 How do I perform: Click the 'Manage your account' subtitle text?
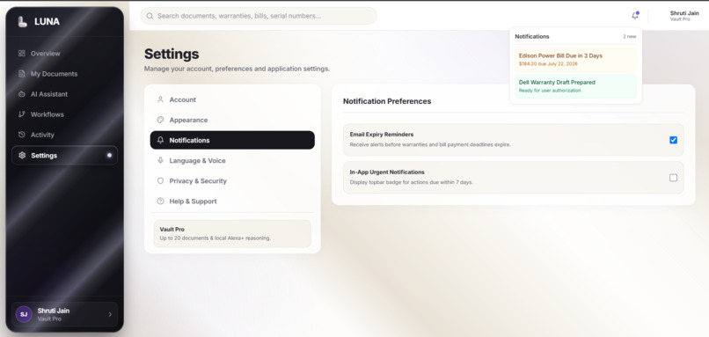pyautogui.click(x=237, y=69)
